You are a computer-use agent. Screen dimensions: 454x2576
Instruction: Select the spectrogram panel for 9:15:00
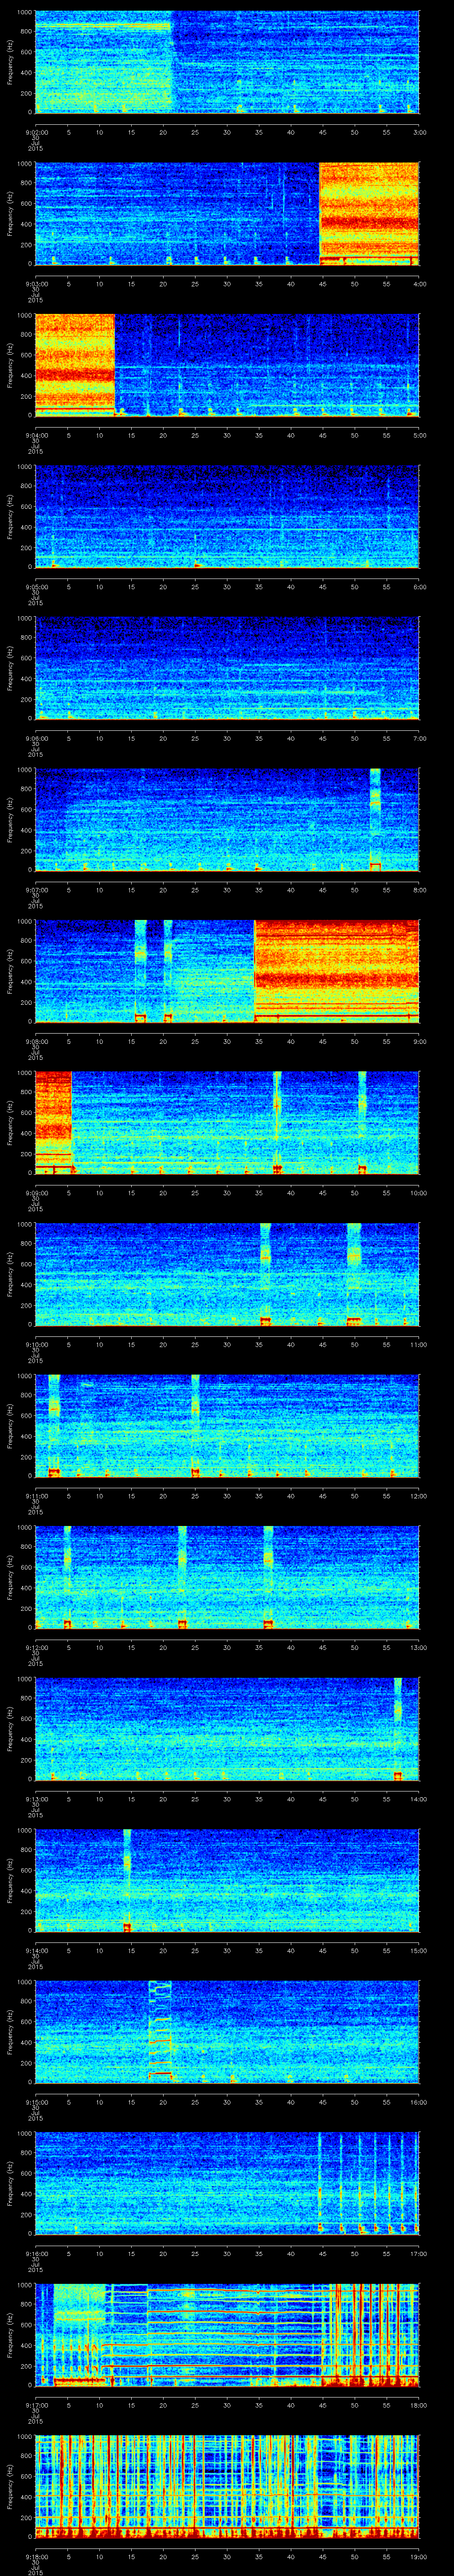point(227,2032)
